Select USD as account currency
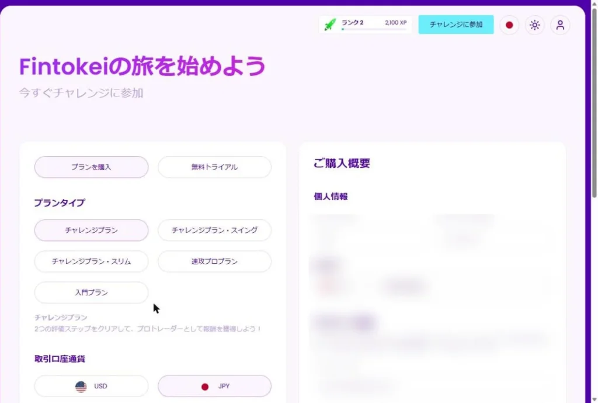 coord(91,386)
